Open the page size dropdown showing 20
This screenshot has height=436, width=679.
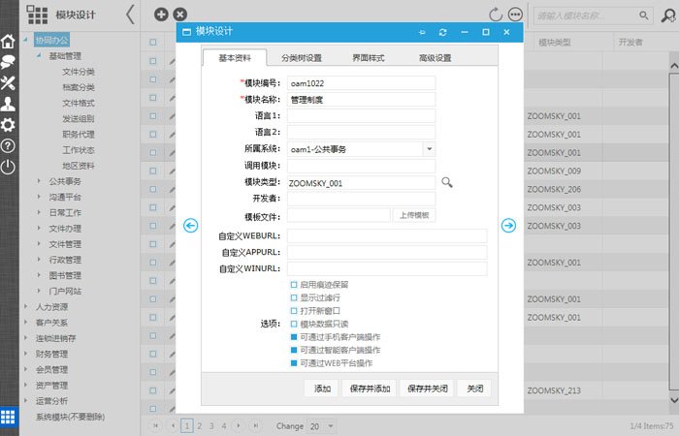click(x=331, y=426)
